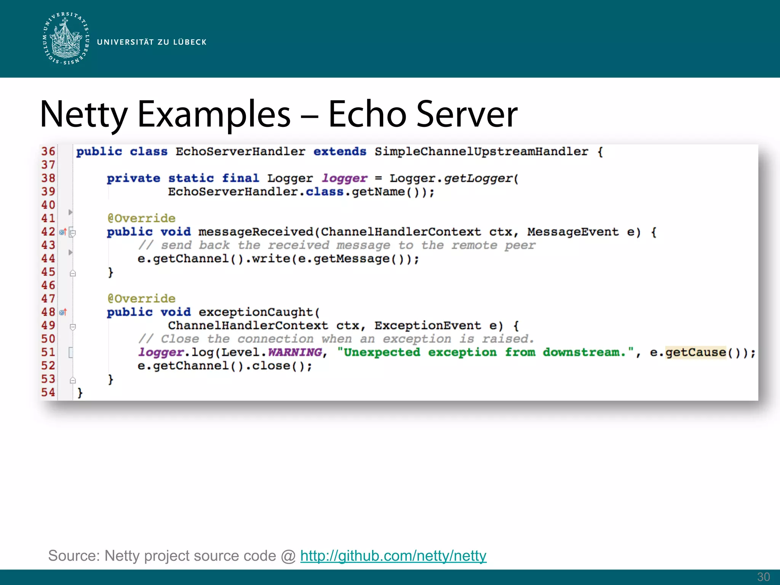Collapse messageReceived method using fold marker on line 42
The height and width of the screenshot is (585, 780).
73,233
